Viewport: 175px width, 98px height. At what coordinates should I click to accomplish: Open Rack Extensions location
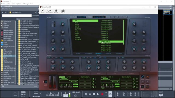[8, 41]
